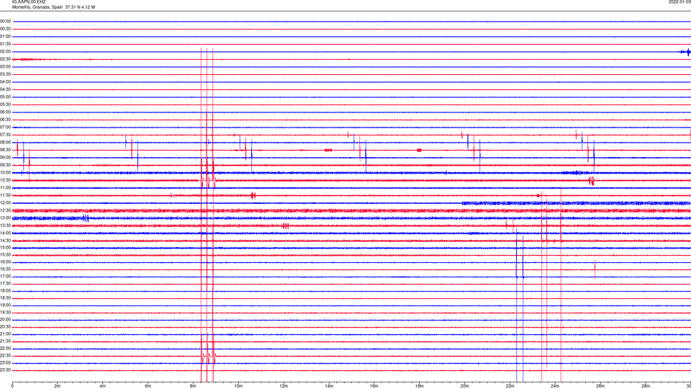Select the 16:30 trace time label
This screenshot has width=691, height=389.
(x=5, y=269)
